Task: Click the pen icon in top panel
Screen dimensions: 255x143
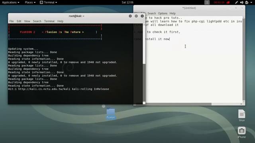Action: (236, 2)
